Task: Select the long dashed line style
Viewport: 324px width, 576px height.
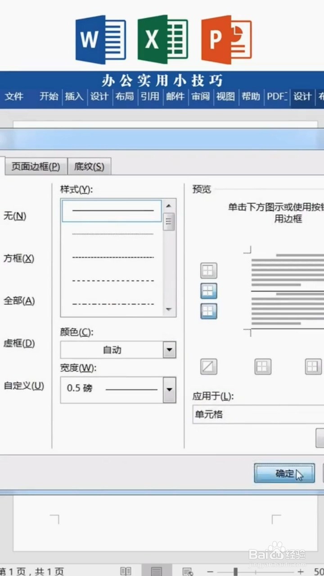Action: pyautogui.click(x=112, y=280)
